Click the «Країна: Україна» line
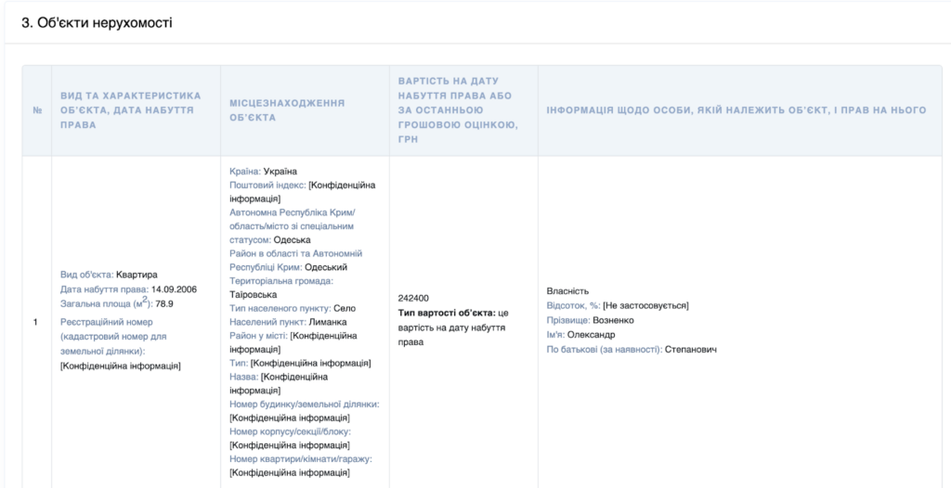The image size is (951, 488). coord(263,172)
